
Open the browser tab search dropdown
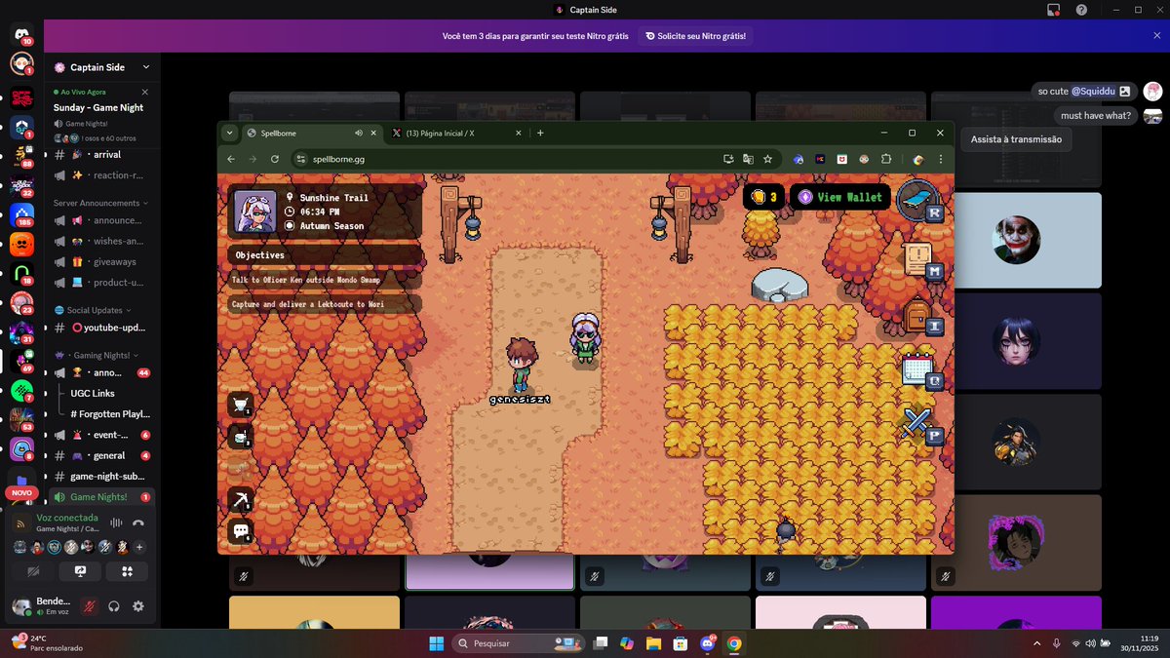point(229,133)
